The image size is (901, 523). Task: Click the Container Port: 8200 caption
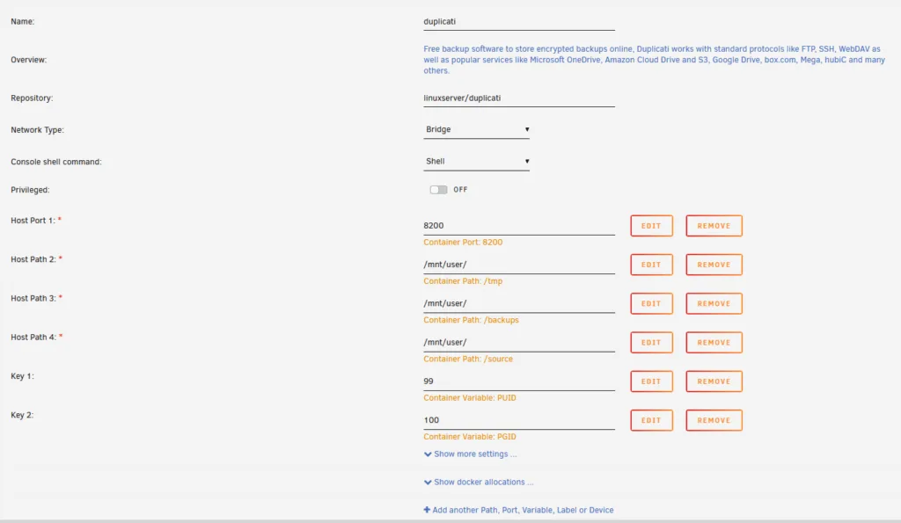coord(463,243)
